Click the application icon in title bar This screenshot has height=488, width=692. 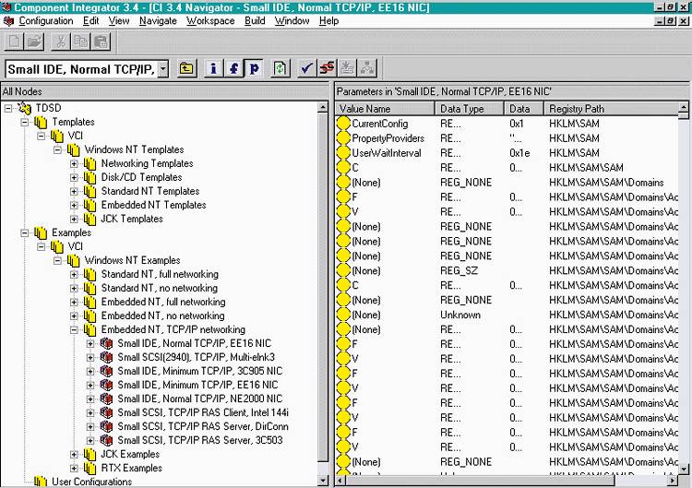6,7
